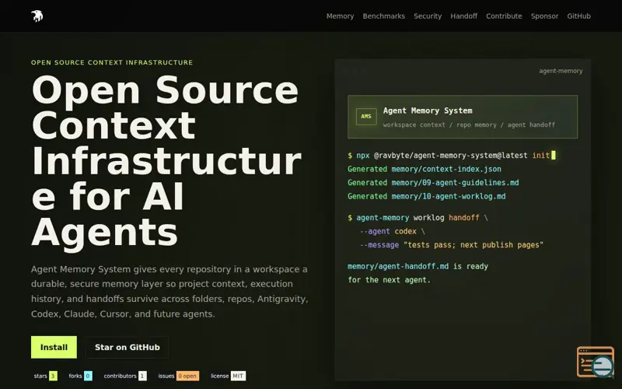This screenshot has width=622, height=389.
Task: Go to the Benchmarks section
Action: click(x=383, y=16)
